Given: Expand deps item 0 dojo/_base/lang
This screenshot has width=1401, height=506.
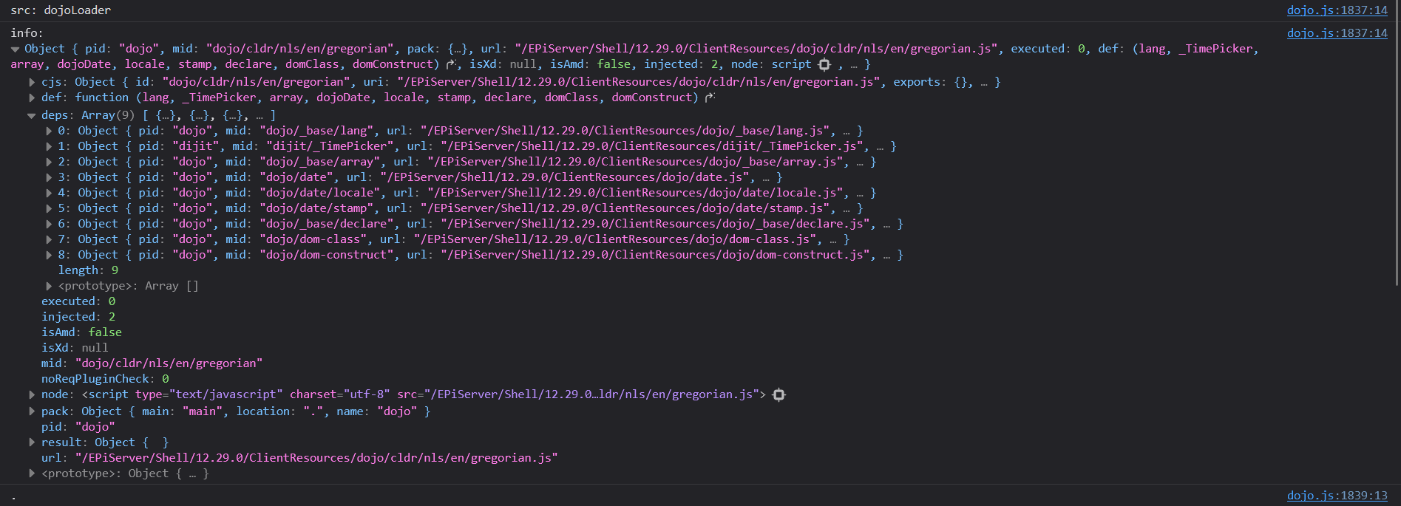Looking at the screenshot, I should tap(49, 131).
